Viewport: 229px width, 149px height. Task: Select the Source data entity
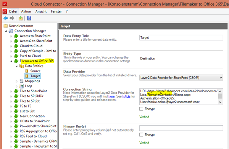coord(35,71)
